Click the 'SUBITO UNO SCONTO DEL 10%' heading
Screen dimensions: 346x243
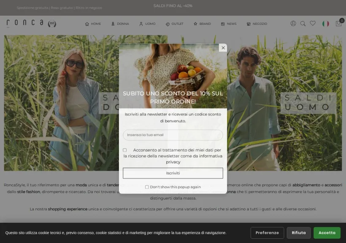click(173, 97)
